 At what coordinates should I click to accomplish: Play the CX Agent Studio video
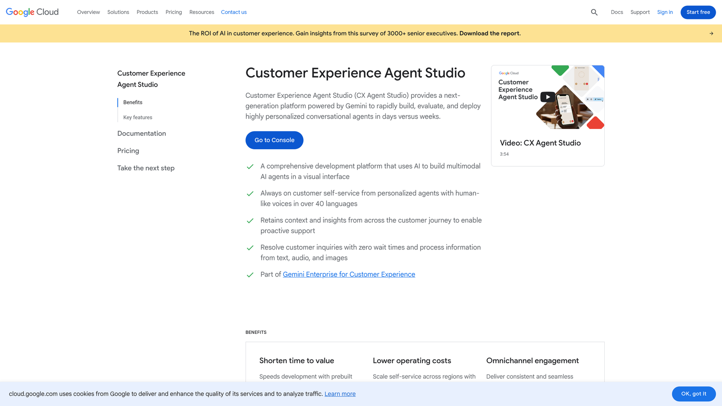coord(547,97)
